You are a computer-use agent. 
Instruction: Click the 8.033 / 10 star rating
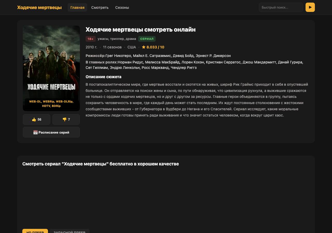153,47
